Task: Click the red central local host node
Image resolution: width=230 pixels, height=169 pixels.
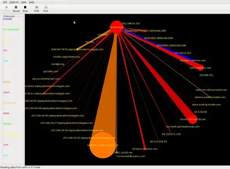Action: point(117,27)
